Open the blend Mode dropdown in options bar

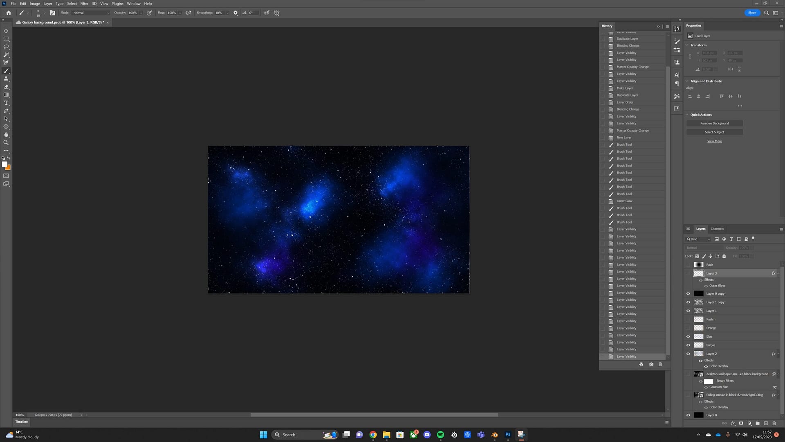[90, 13]
